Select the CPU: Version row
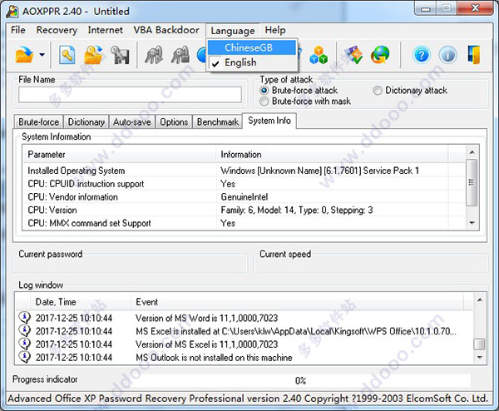The height and width of the screenshot is (411, 499). 244,210
